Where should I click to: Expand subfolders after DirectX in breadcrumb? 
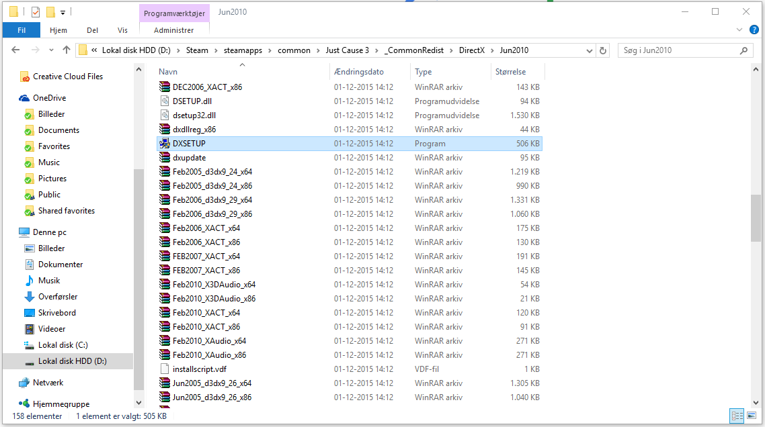click(x=492, y=50)
